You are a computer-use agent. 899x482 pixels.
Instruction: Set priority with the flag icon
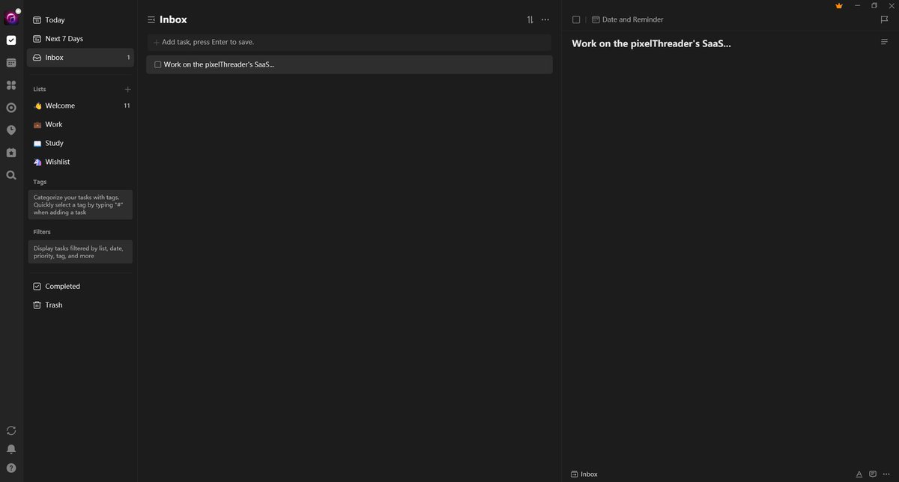[x=885, y=19]
